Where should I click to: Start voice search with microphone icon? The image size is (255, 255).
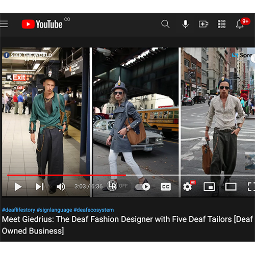[185, 24]
